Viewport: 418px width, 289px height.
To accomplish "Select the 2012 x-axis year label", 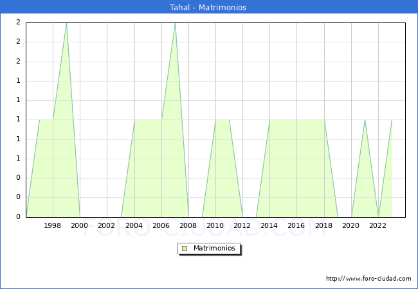I will click(x=242, y=225).
